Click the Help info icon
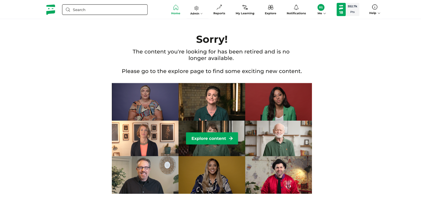Viewport: 421px width, 215px height. point(375,7)
